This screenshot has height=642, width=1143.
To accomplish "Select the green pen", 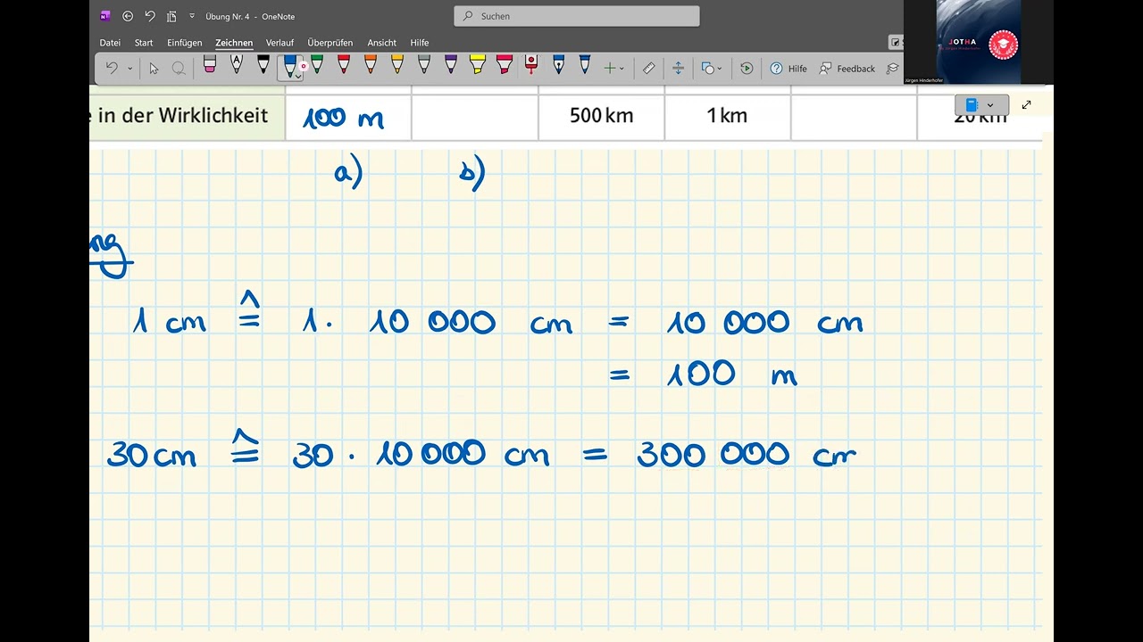I will click(317, 64).
